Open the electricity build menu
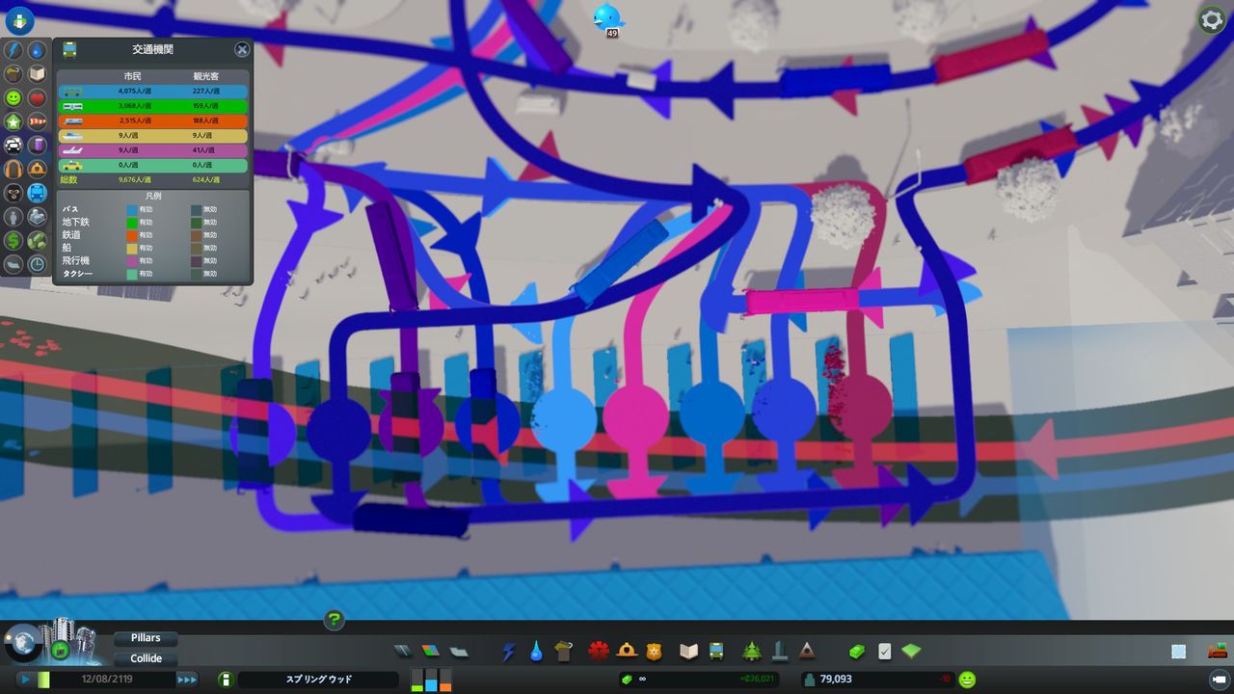Image resolution: width=1234 pixels, height=694 pixels. [508, 652]
